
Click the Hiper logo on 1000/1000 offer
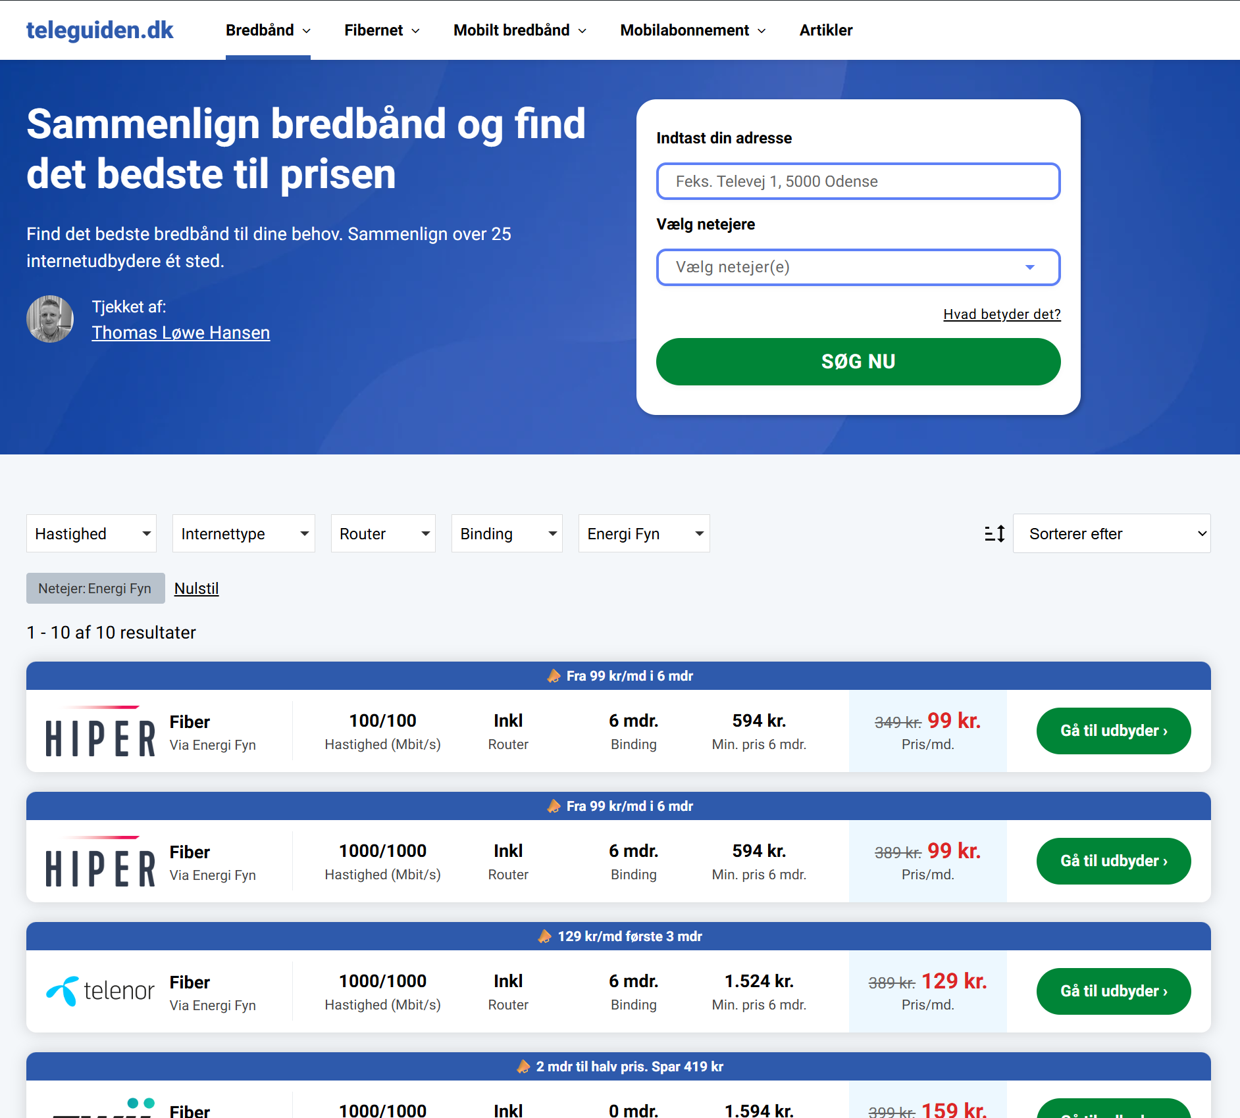click(101, 861)
